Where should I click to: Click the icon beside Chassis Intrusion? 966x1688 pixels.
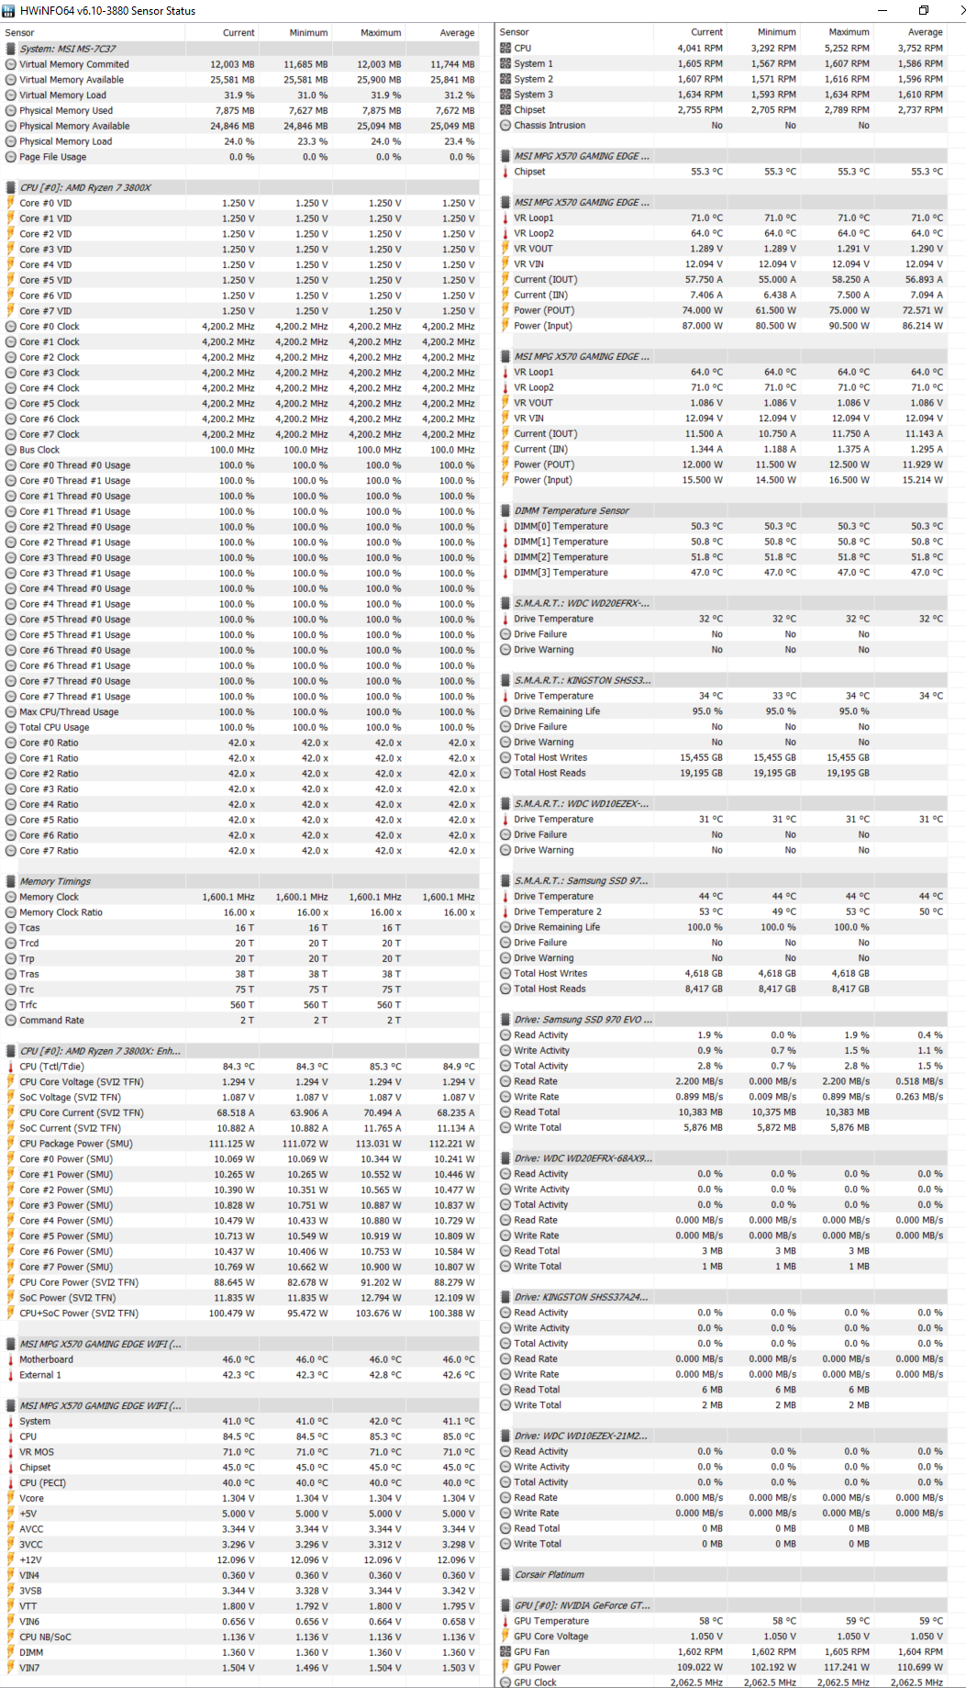tap(505, 125)
